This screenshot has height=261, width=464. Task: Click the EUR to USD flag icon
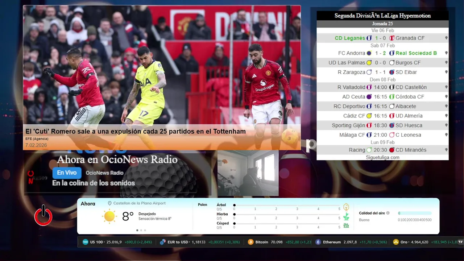(163, 242)
